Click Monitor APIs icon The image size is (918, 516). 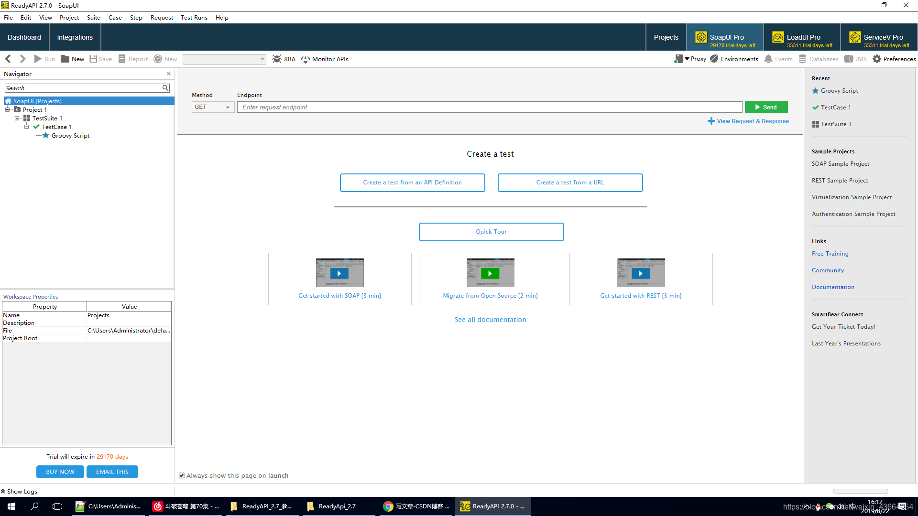coord(306,59)
